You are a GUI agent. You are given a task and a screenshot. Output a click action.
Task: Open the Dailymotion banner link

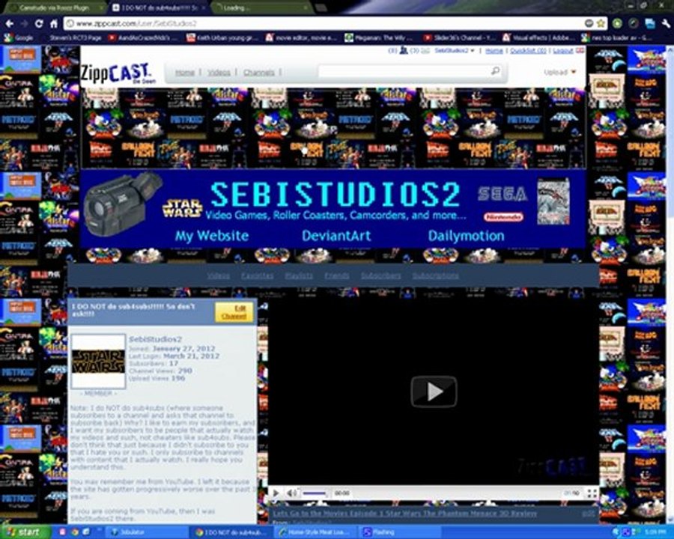coord(466,236)
